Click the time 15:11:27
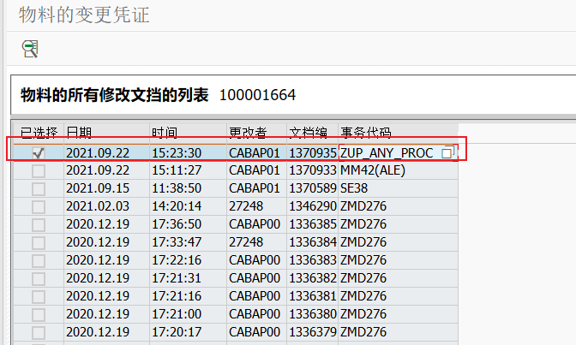 point(177,170)
